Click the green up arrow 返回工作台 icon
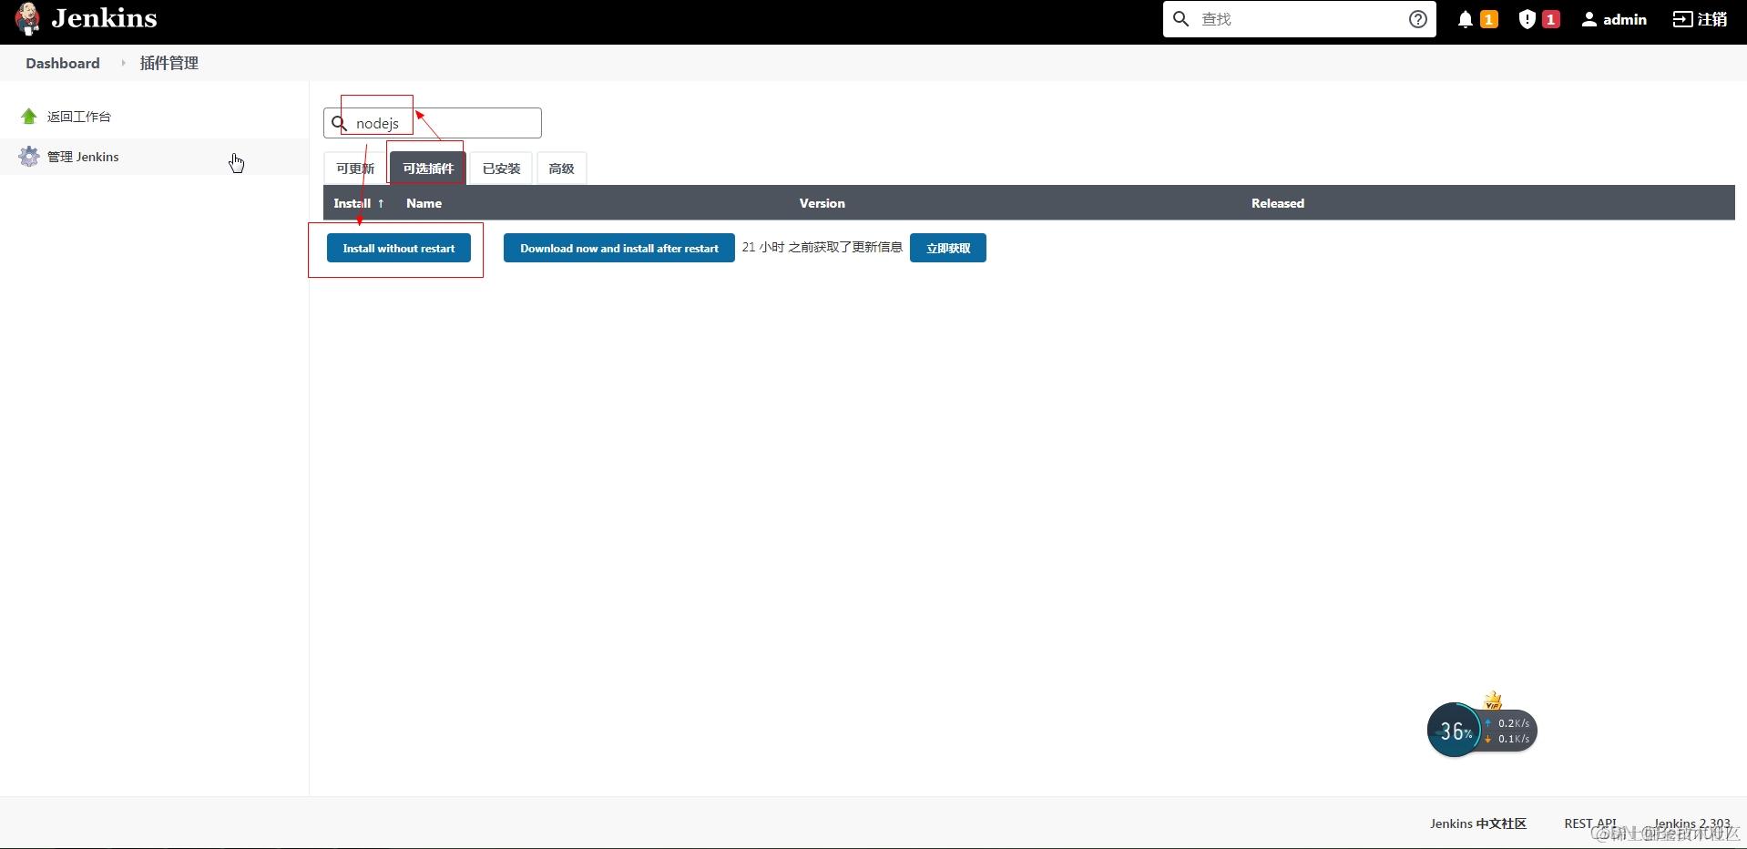This screenshot has height=849, width=1747. click(x=29, y=117)
